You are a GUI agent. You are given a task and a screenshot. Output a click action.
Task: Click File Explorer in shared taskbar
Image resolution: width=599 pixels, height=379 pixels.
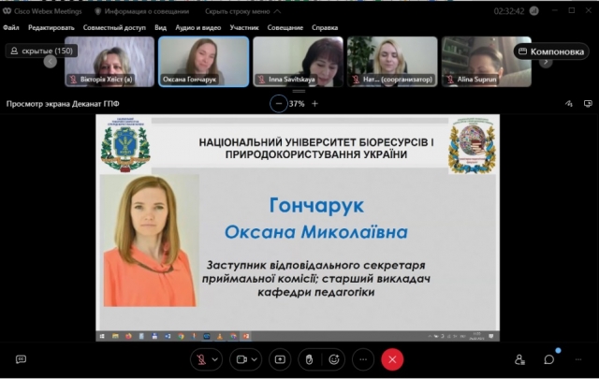115,336
